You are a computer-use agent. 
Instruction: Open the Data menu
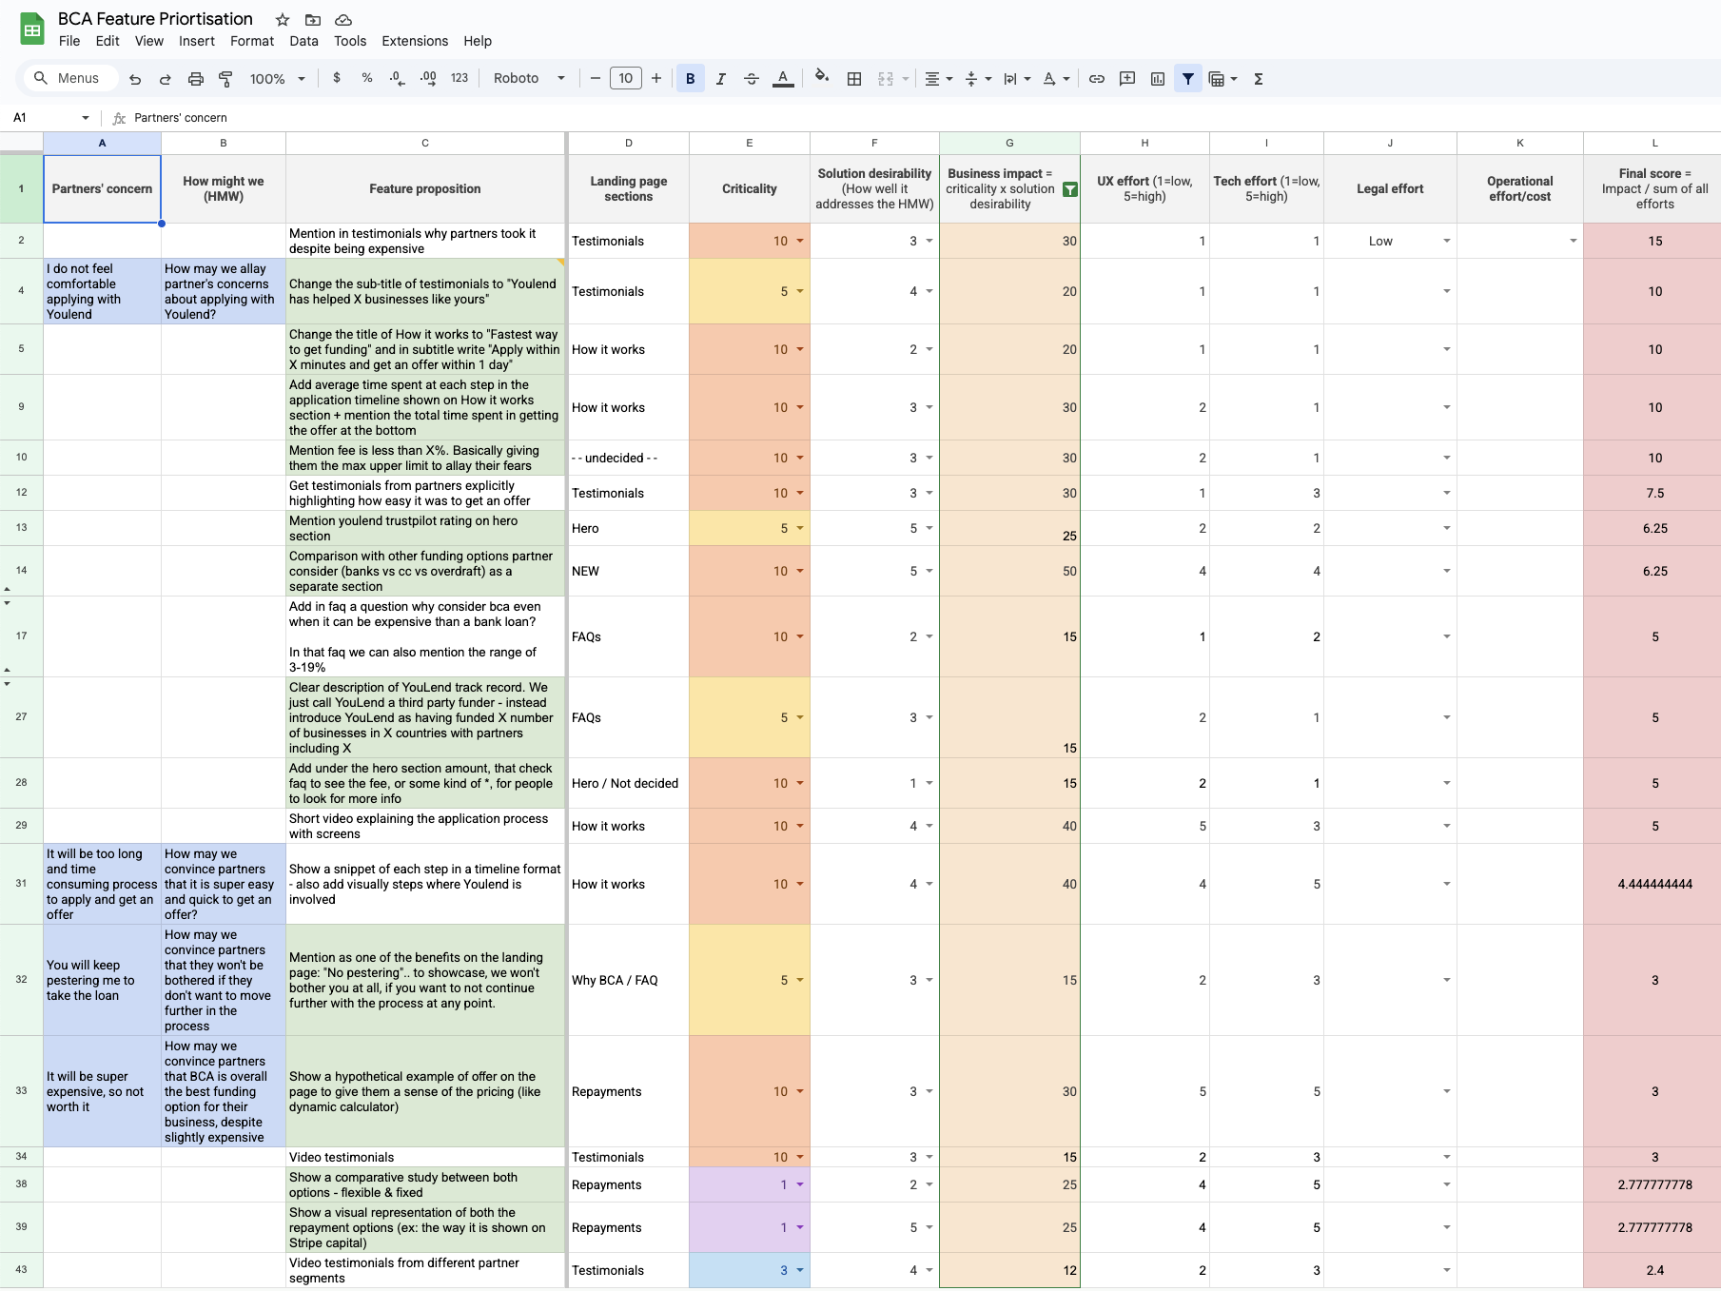[303, 41]
